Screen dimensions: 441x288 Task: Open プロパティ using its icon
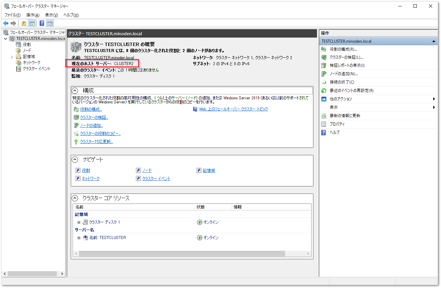(x=323, y=124)
